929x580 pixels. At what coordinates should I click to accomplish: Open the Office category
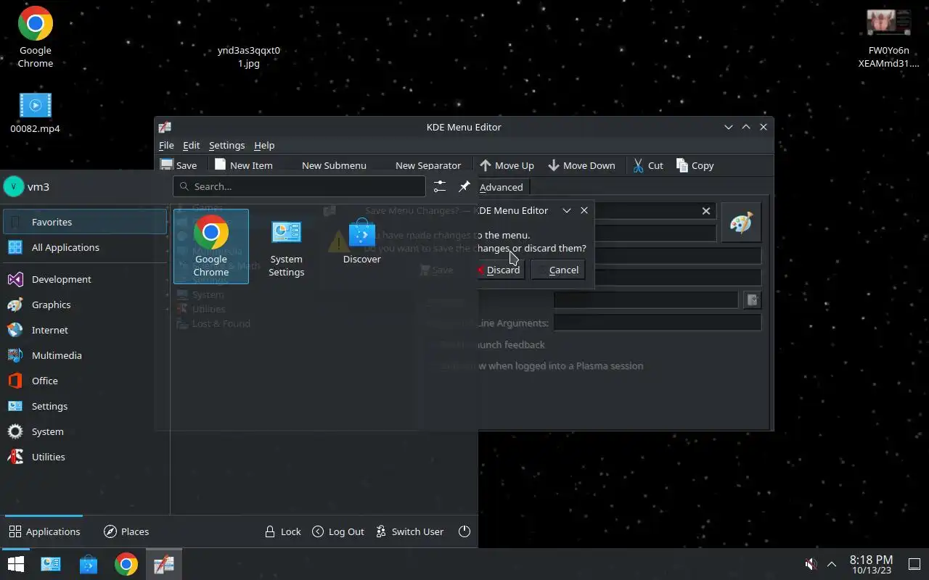pos(85,381)
